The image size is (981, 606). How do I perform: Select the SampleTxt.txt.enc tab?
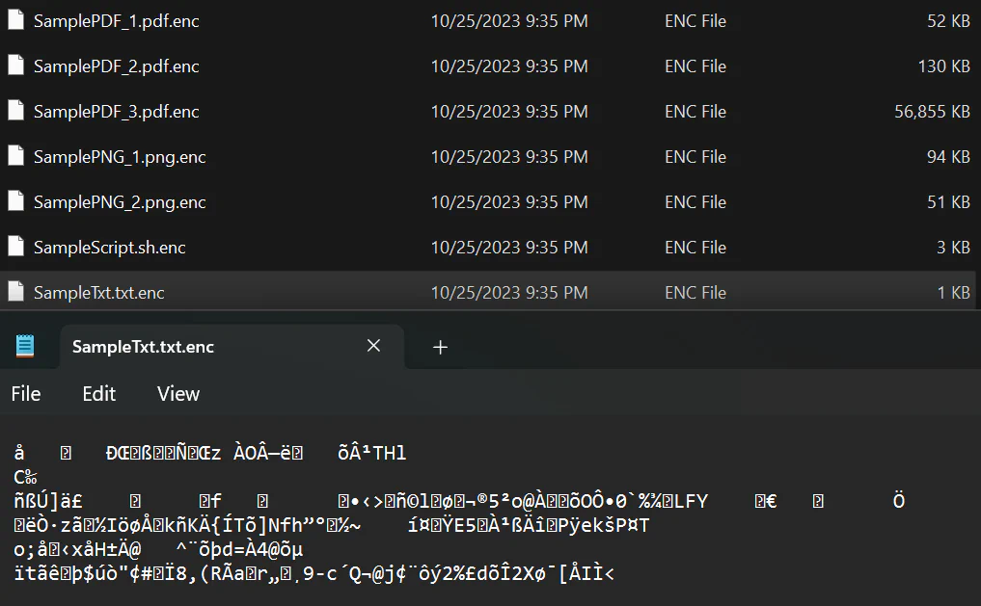point(143,347)
